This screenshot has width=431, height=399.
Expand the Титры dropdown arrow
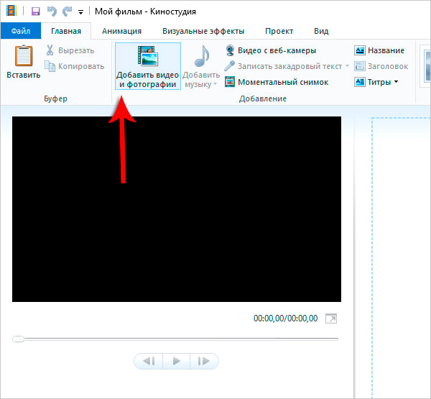coord(396,82)
